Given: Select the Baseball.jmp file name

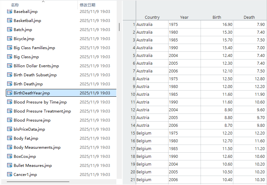Looking at the screenshot, I should coord(26,12).
